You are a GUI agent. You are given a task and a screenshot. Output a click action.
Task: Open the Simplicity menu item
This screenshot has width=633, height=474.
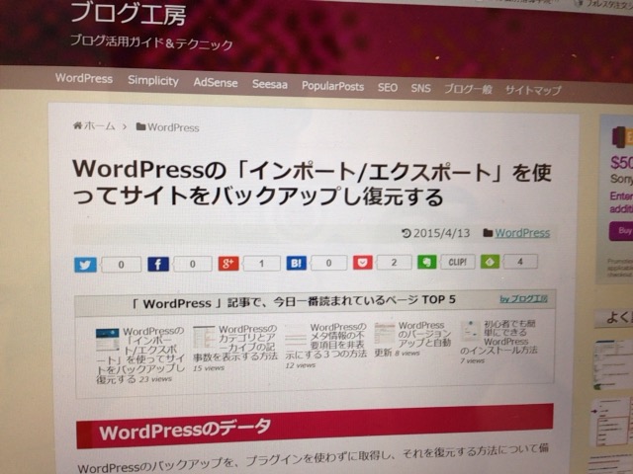tap(152, 81)
